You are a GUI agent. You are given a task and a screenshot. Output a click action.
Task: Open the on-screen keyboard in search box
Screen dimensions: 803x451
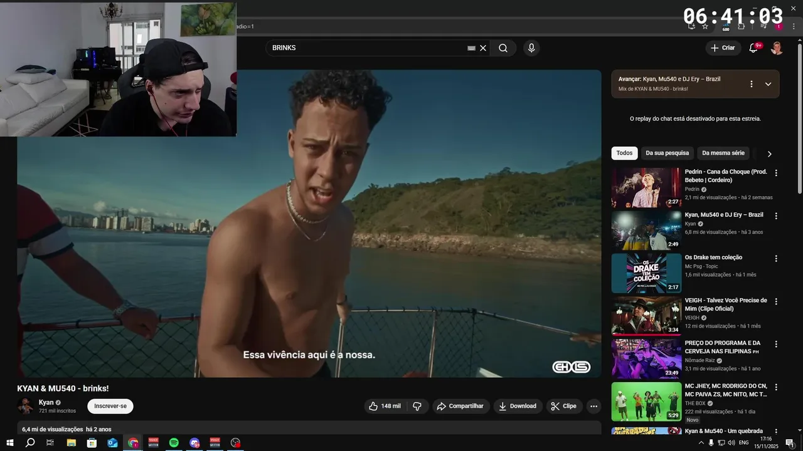(x=471, y=48)
